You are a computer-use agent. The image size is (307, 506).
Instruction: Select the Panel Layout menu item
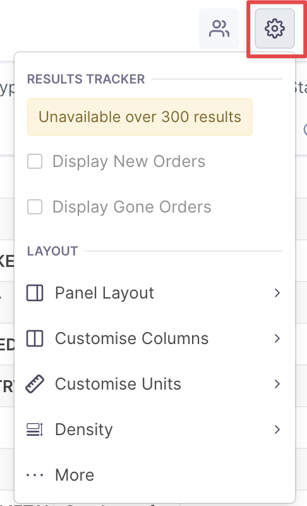[155, 293]
